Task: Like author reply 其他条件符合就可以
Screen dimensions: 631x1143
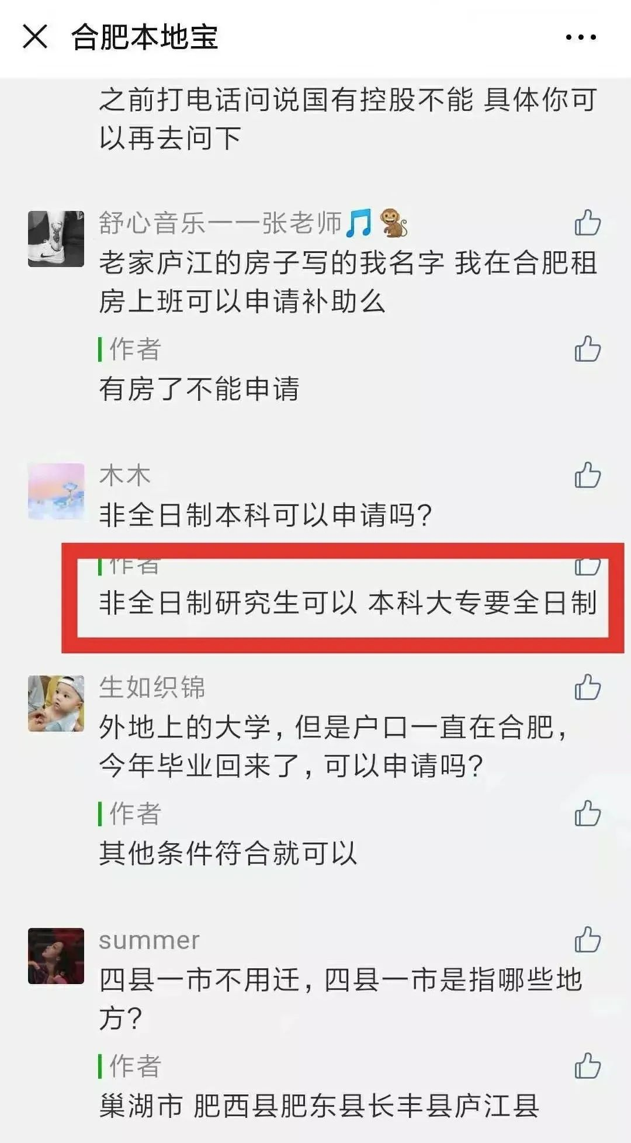Action: click(x=587, y=813)
